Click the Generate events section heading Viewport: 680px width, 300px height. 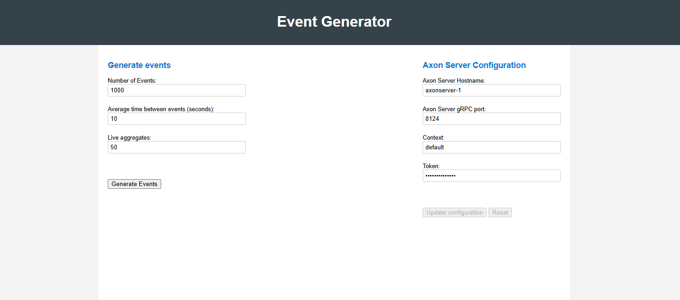(x=139, y=65)
